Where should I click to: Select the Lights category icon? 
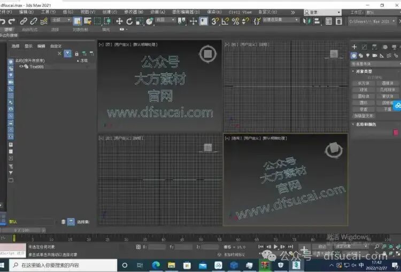[368, 55]
